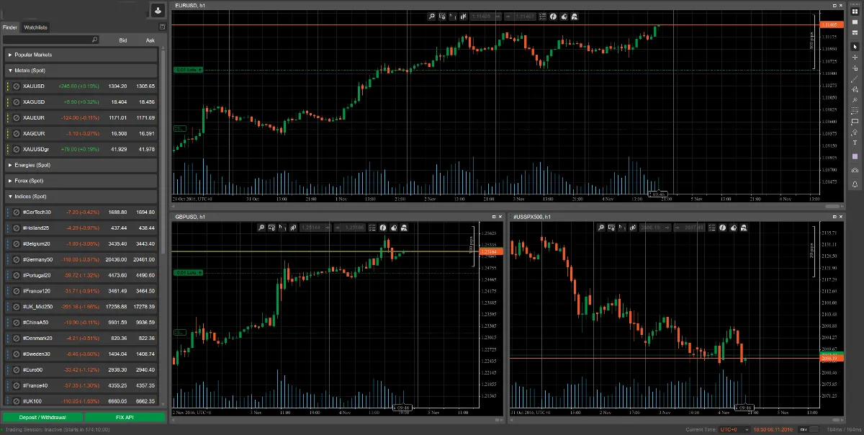Click the Bid column header
This screenshot has width=864, height=435.
click(122, 40)
